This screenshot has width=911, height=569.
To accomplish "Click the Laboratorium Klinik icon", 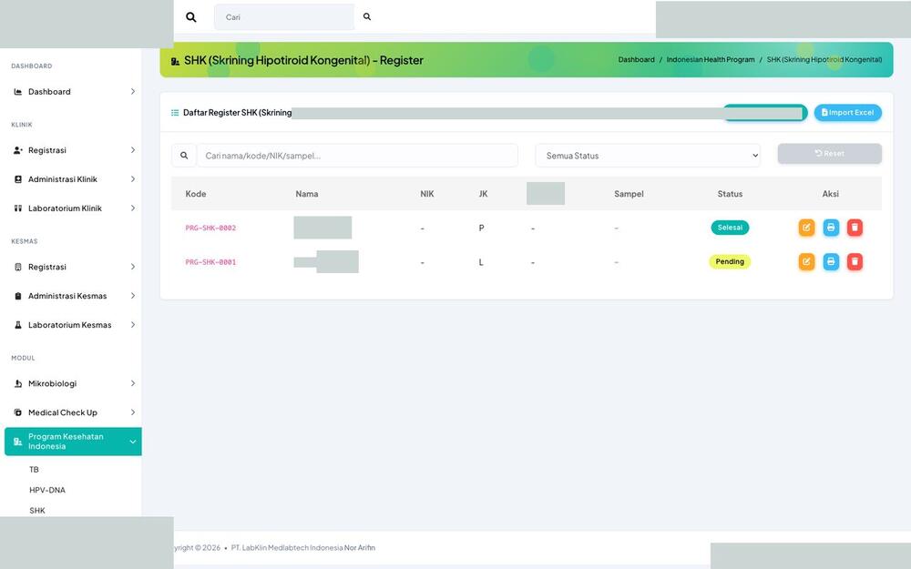I will [x=18, y=208].
